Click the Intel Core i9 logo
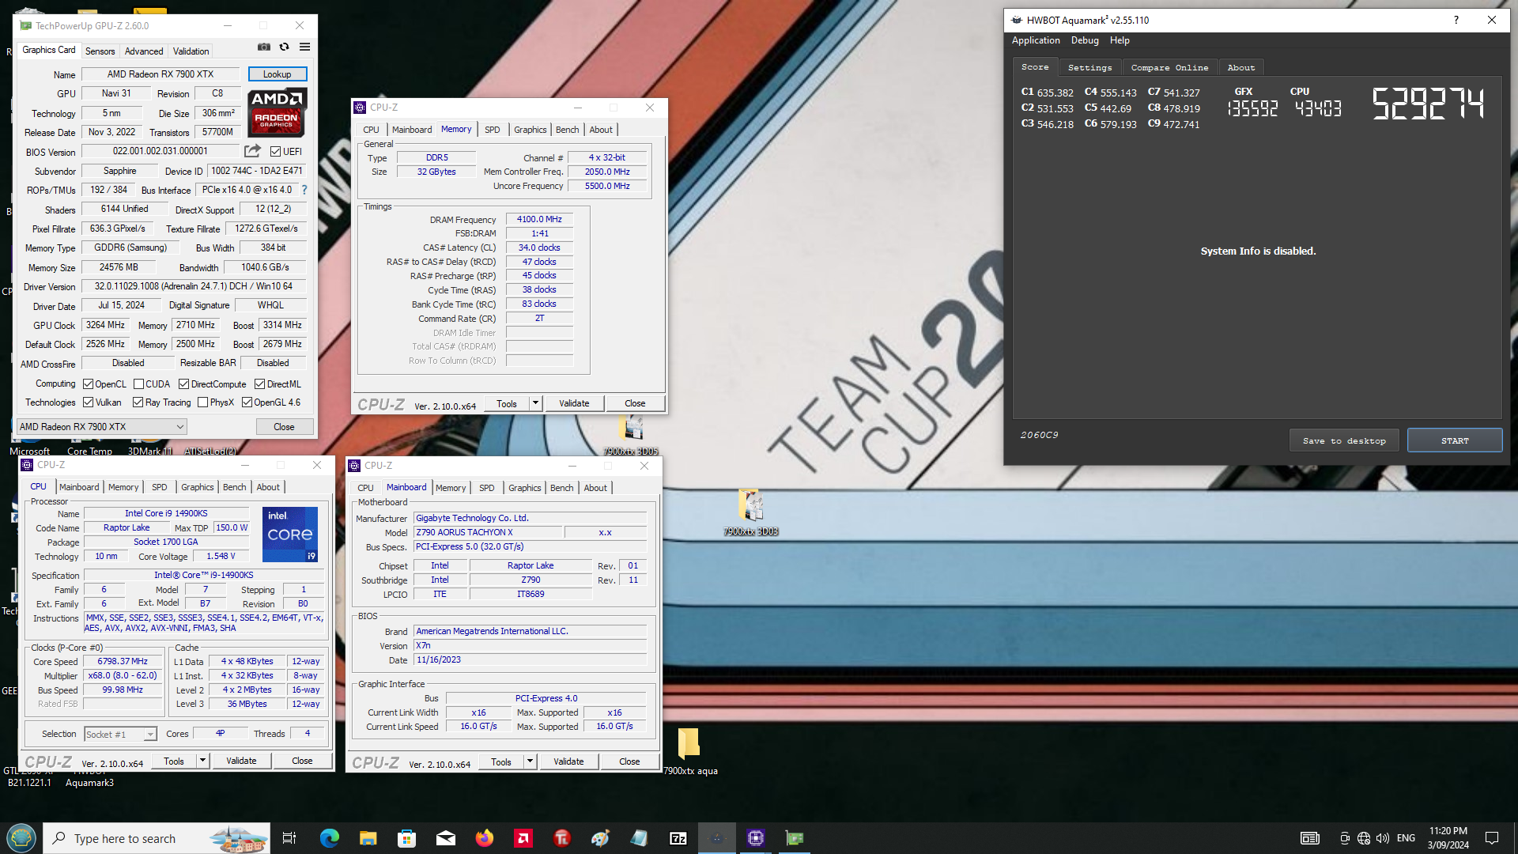Viewport: 1518px width, 854px height. pyautogui.click(x=289, y=534)
